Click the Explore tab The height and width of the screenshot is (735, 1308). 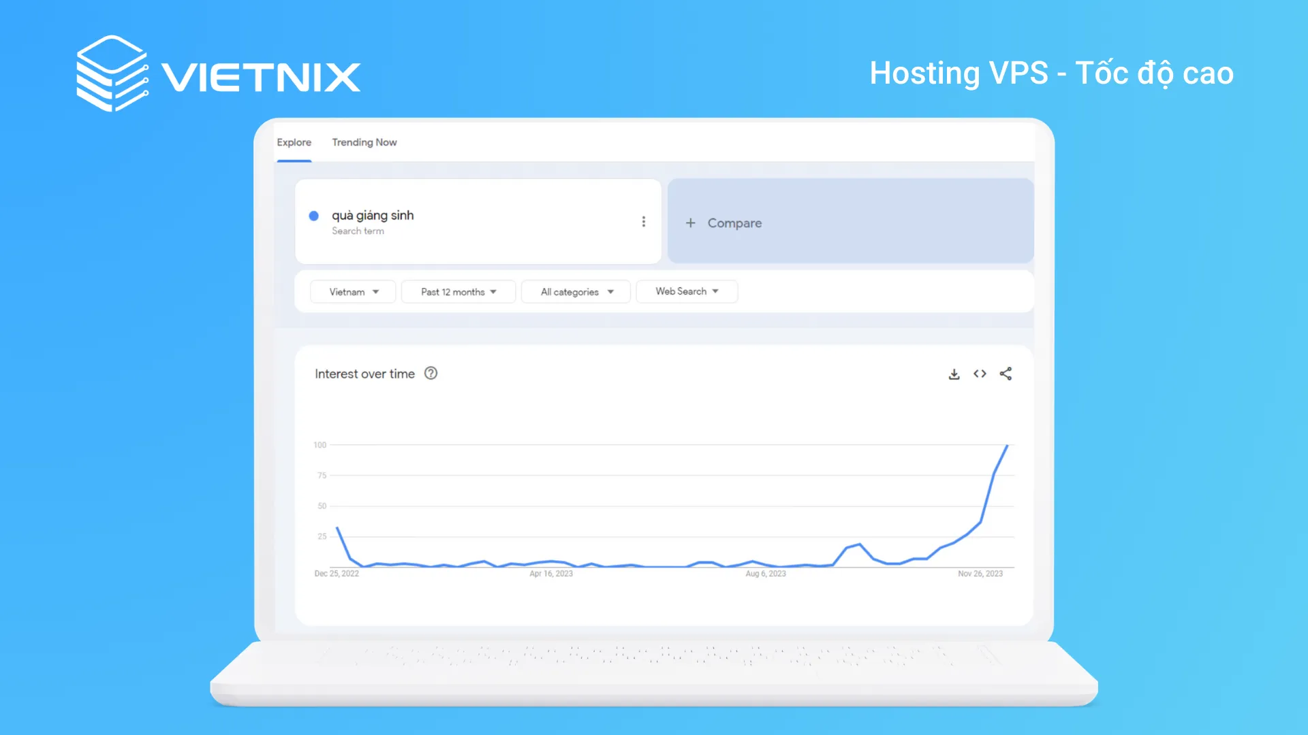click(x=293, y=142)
